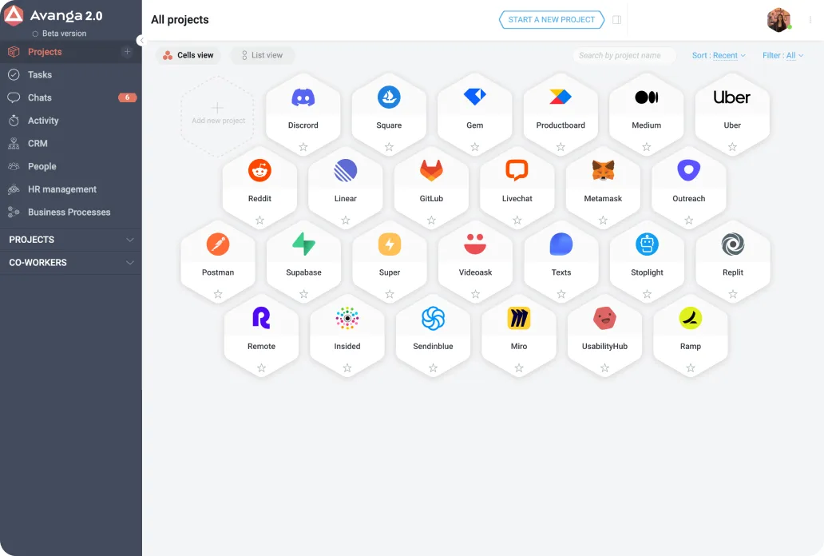This screenshot has height=556, width=824.
Task: Collapse the sidebar with the arrow handle
Action: [x=141, y=41]
